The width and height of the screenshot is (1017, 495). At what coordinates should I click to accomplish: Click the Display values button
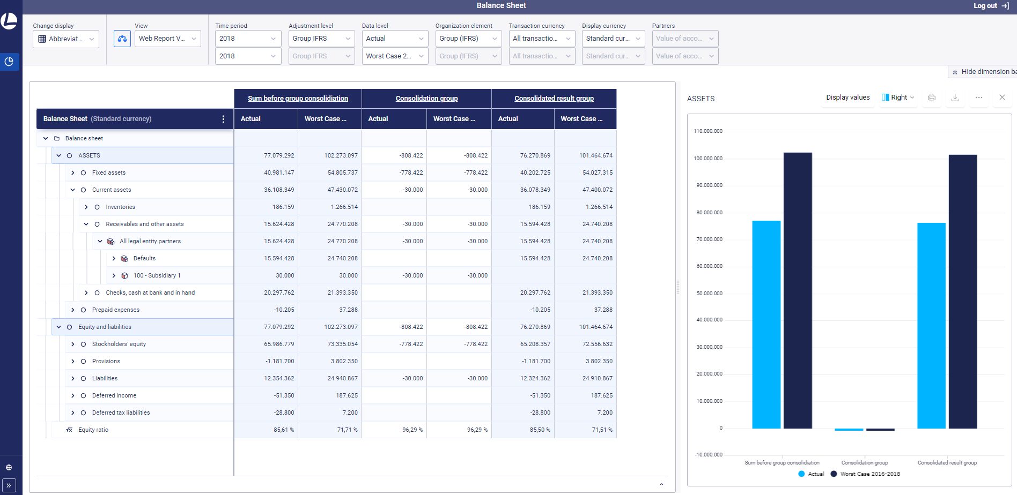point(848,97)
